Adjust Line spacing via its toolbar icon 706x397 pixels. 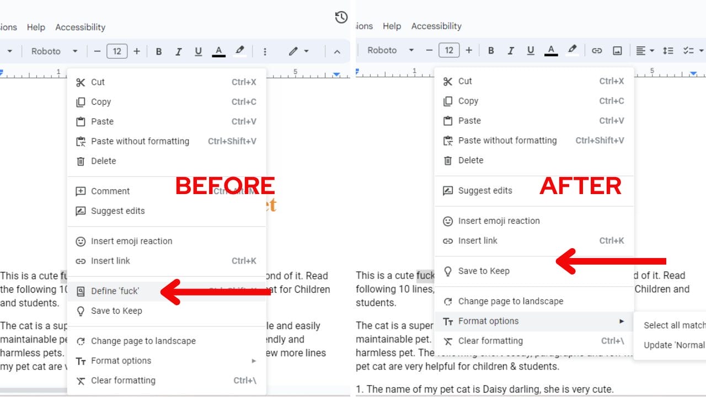click(668, 50)
